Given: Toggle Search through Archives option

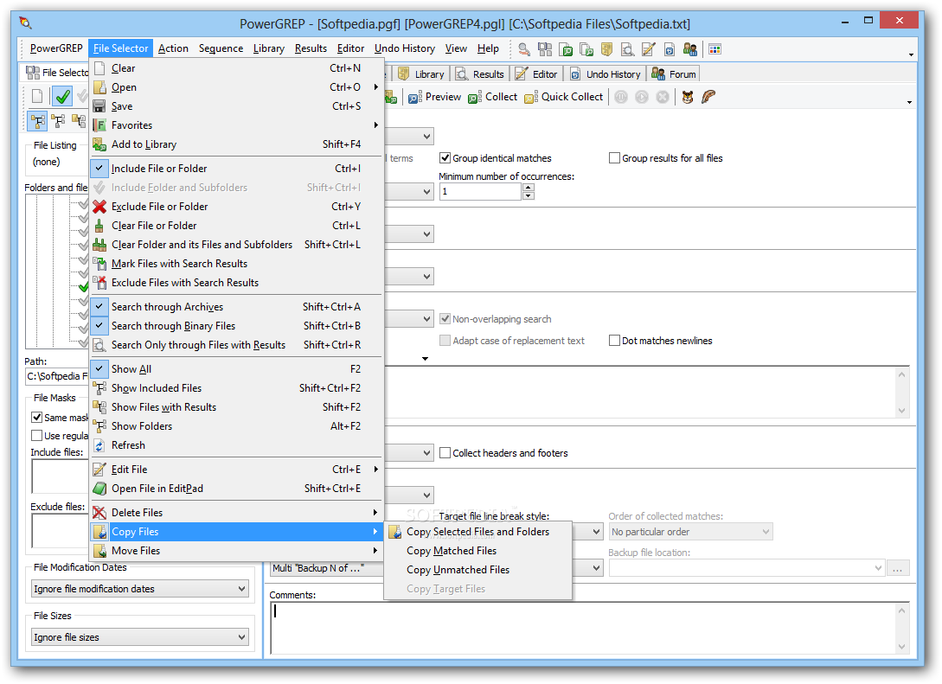Looking at the screenshot, I should (x=236, y=307).
